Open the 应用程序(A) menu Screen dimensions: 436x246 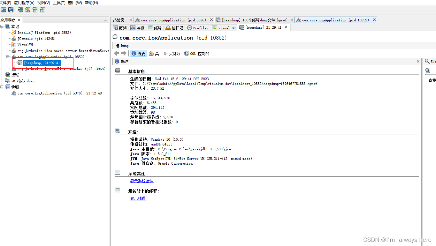click(24, 3)
